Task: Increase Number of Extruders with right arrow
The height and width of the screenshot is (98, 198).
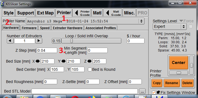Action: (x=39, y=41)
